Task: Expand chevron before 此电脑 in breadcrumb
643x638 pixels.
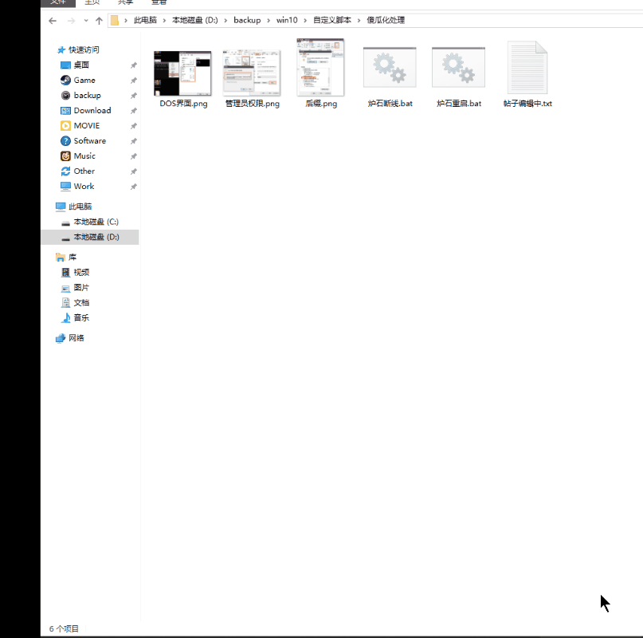Action: click(126, 21)
